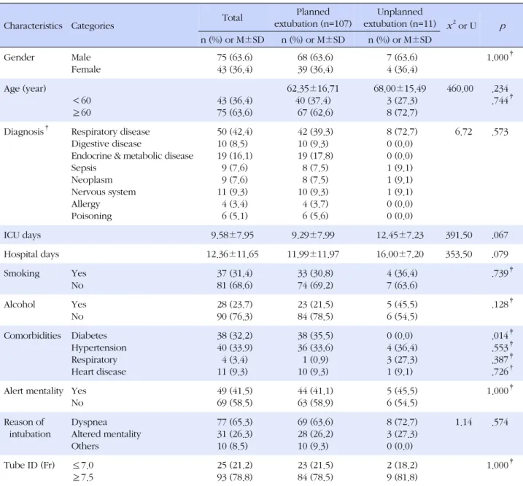Click the 'Nervous system' category
The width and height of the screenshot is (523, 486).
click(104, 192)
